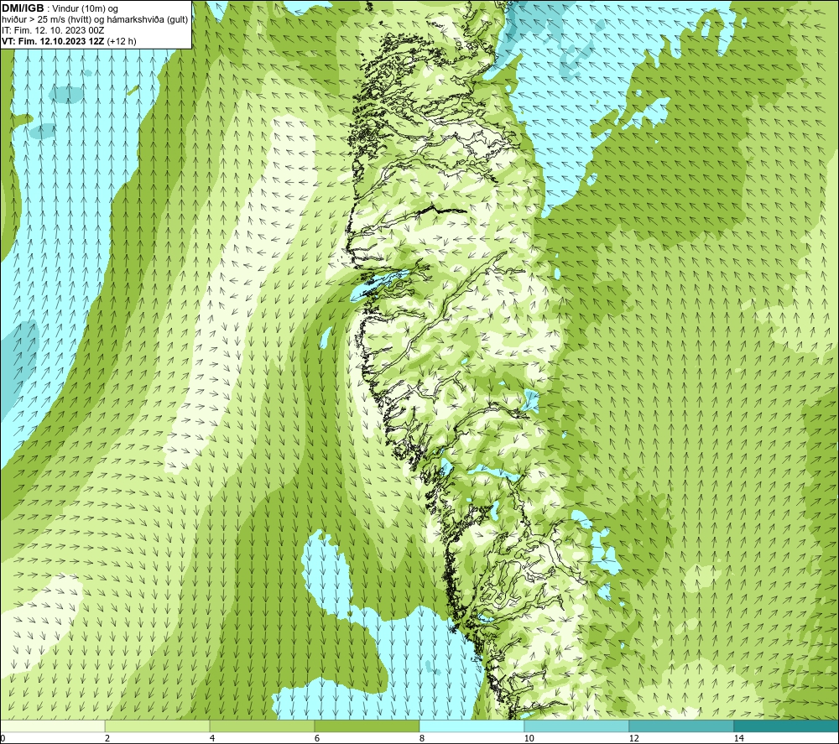Click the scale label '8'
Screen dimensions: 839x744
click(x=422, y=738)
